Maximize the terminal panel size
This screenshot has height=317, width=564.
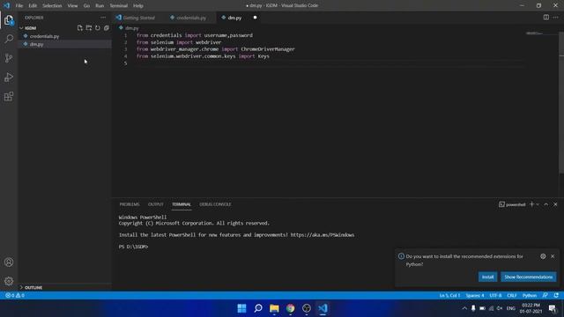546,204
